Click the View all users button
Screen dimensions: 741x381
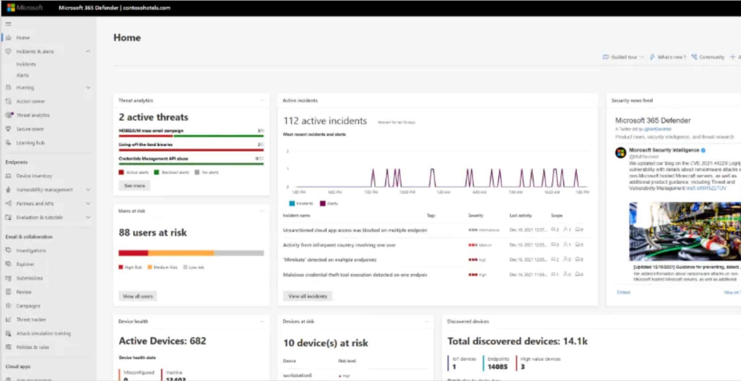coord(137,296)
